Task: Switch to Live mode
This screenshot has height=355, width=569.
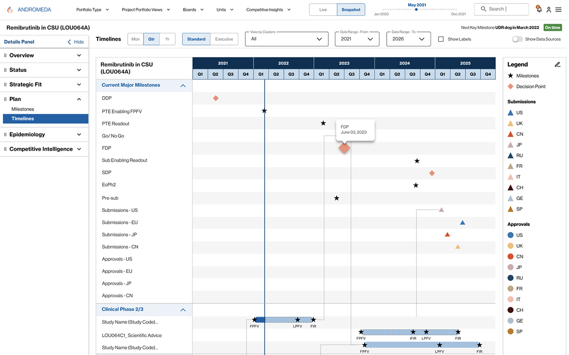Action: click(x=323, y=10)
